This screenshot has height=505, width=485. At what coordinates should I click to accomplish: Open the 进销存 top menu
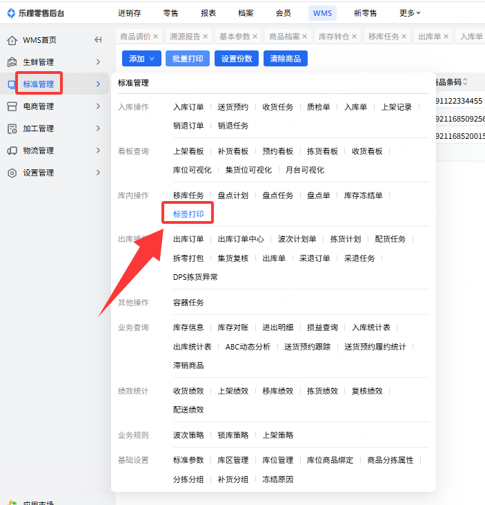129,13
